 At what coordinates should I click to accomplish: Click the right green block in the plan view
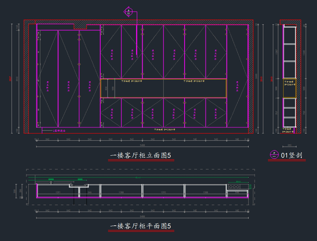click(x=80, y=179)
